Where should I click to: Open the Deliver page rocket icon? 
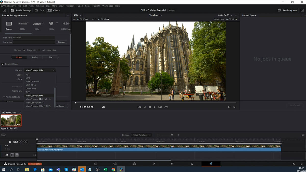[211, 164]
